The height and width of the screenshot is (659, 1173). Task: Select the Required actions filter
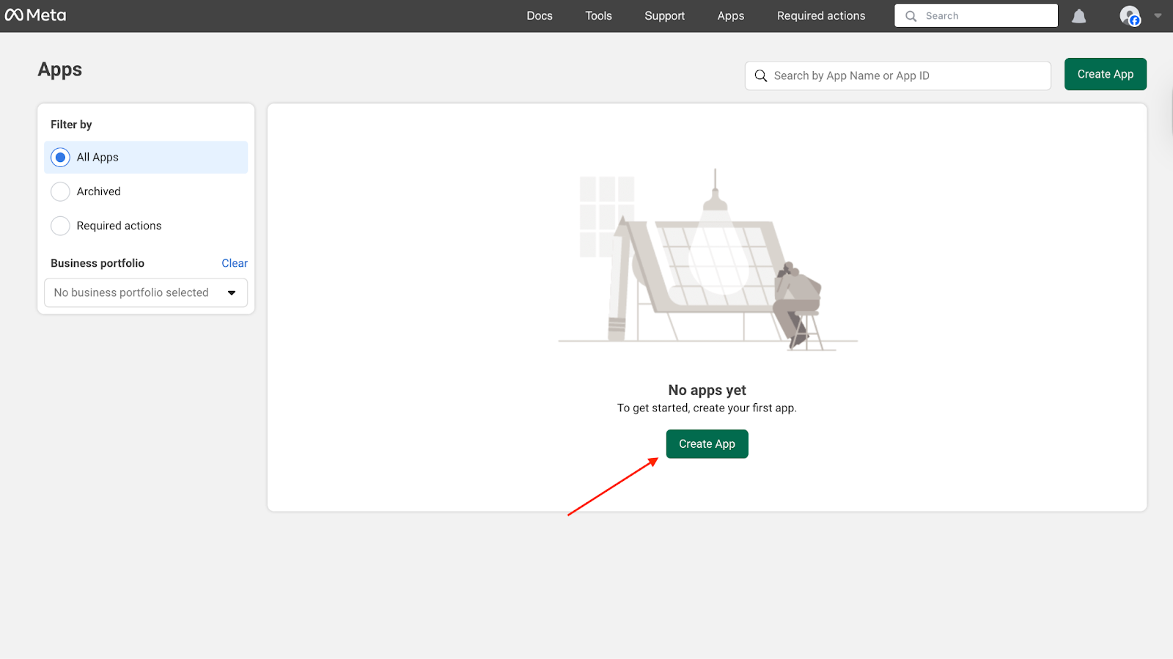pyautogui.click(x=146, y=226)
